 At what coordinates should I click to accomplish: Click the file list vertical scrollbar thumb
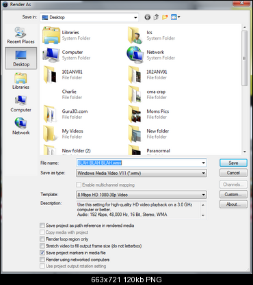click(x=245, y=58)
